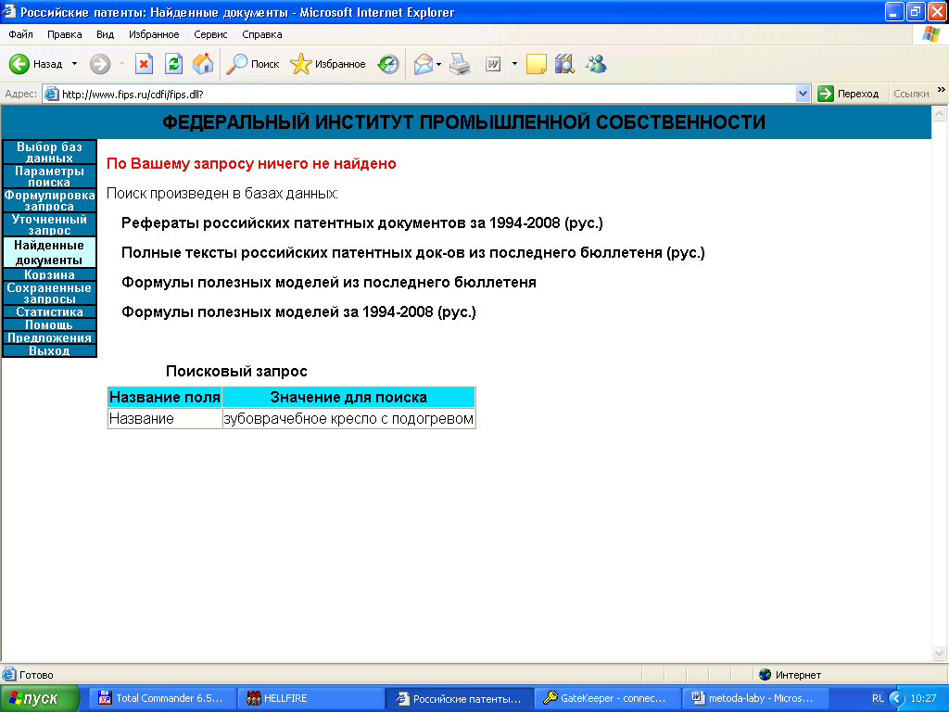Screen dimensions: 949x712
Task: Open Предложения sidebar link
Action: point(49,337)
